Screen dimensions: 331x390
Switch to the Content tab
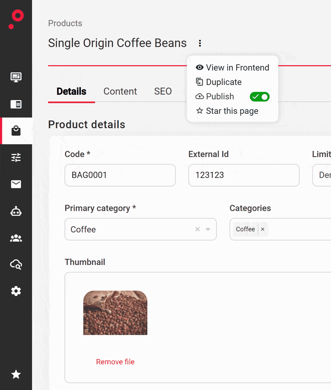click(x=120, y=91)
